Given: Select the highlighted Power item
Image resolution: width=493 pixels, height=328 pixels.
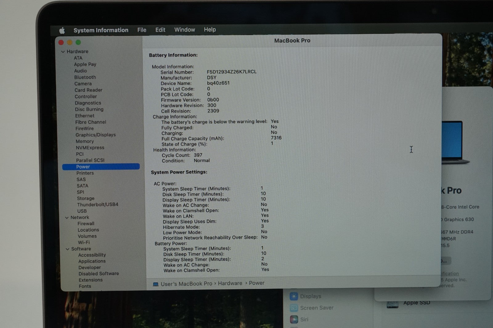Looking at the screenshot, I should (101, 167).
